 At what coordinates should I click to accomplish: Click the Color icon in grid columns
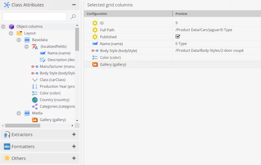tap(95, 57)
